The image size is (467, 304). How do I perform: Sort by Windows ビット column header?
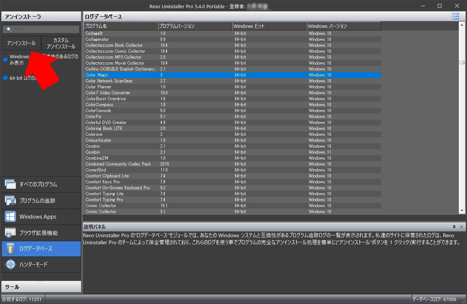[270, 26]
